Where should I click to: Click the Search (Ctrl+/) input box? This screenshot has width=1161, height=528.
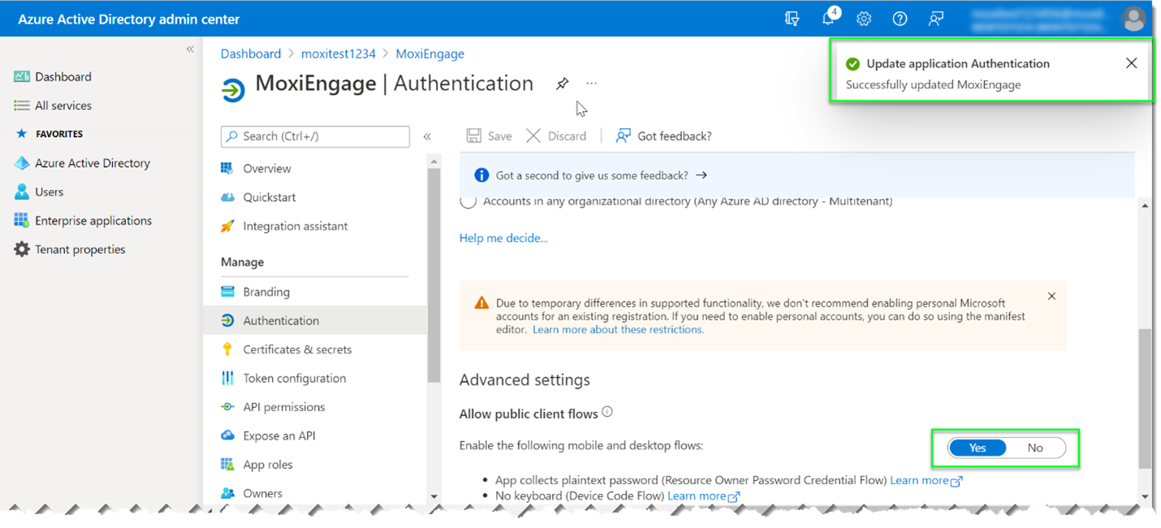(x=315, y=136)
